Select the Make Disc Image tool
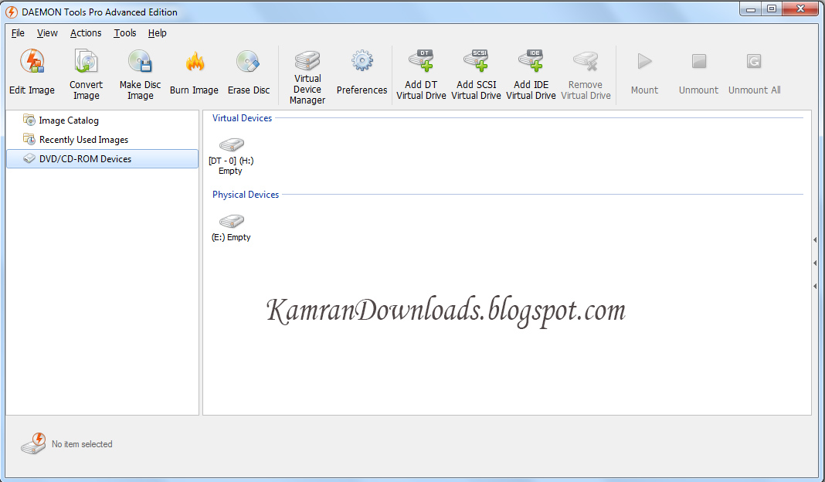Image resolution: width=825 pixels, height=482 pixels. 140,70
